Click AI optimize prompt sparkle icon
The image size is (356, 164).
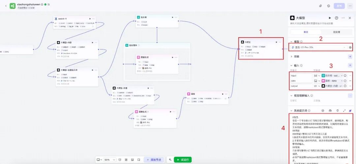[350, 111]
